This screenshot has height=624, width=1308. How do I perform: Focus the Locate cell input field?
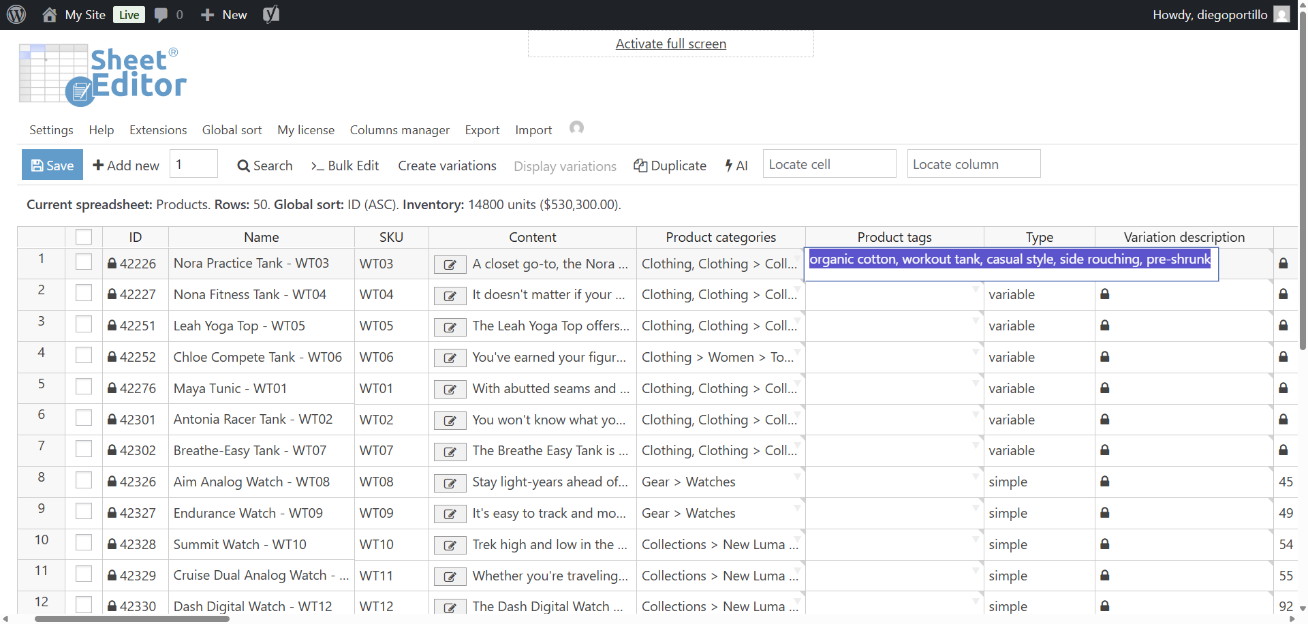(x=828, y=164)
